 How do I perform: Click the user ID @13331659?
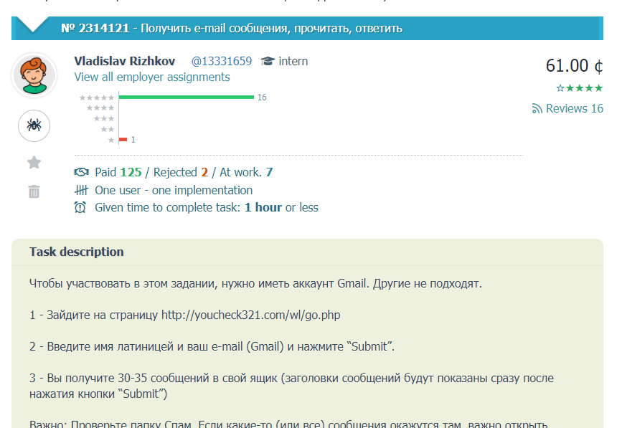[x=221, y=62]
